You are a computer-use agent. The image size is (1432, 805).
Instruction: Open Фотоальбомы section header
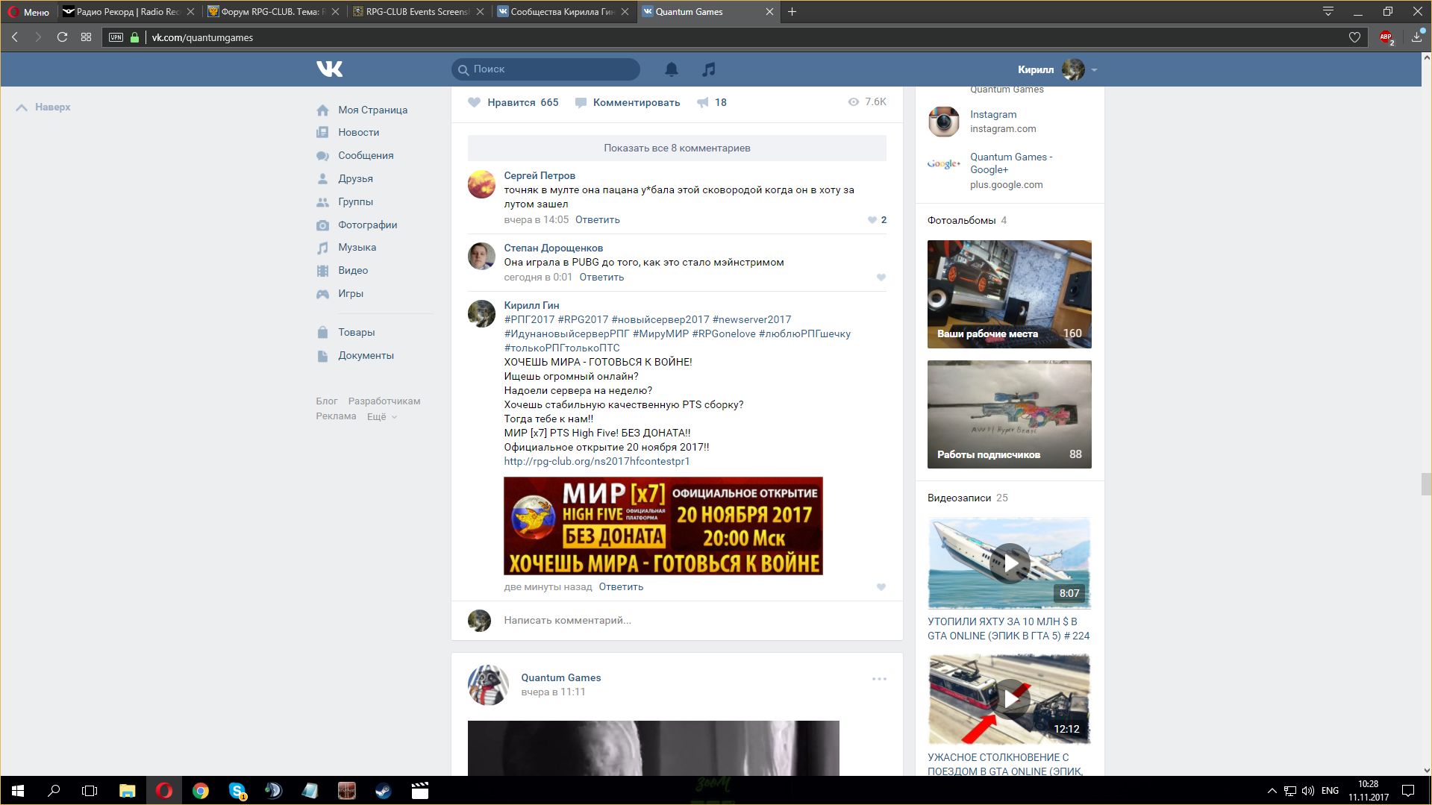click(x=961, y=220)
